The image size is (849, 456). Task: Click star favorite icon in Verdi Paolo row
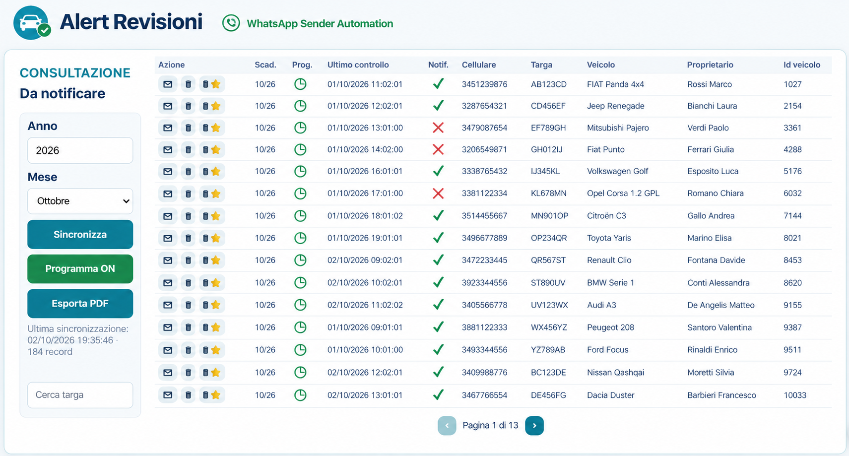(x=215, y=128)
